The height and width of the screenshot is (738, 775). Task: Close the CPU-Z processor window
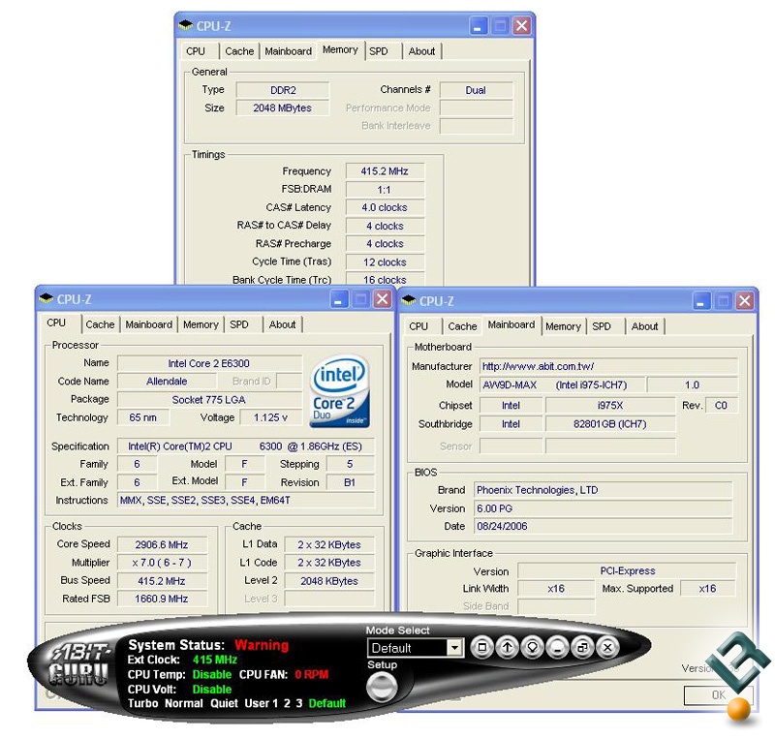pyautogui.click(x=383, y=299)
